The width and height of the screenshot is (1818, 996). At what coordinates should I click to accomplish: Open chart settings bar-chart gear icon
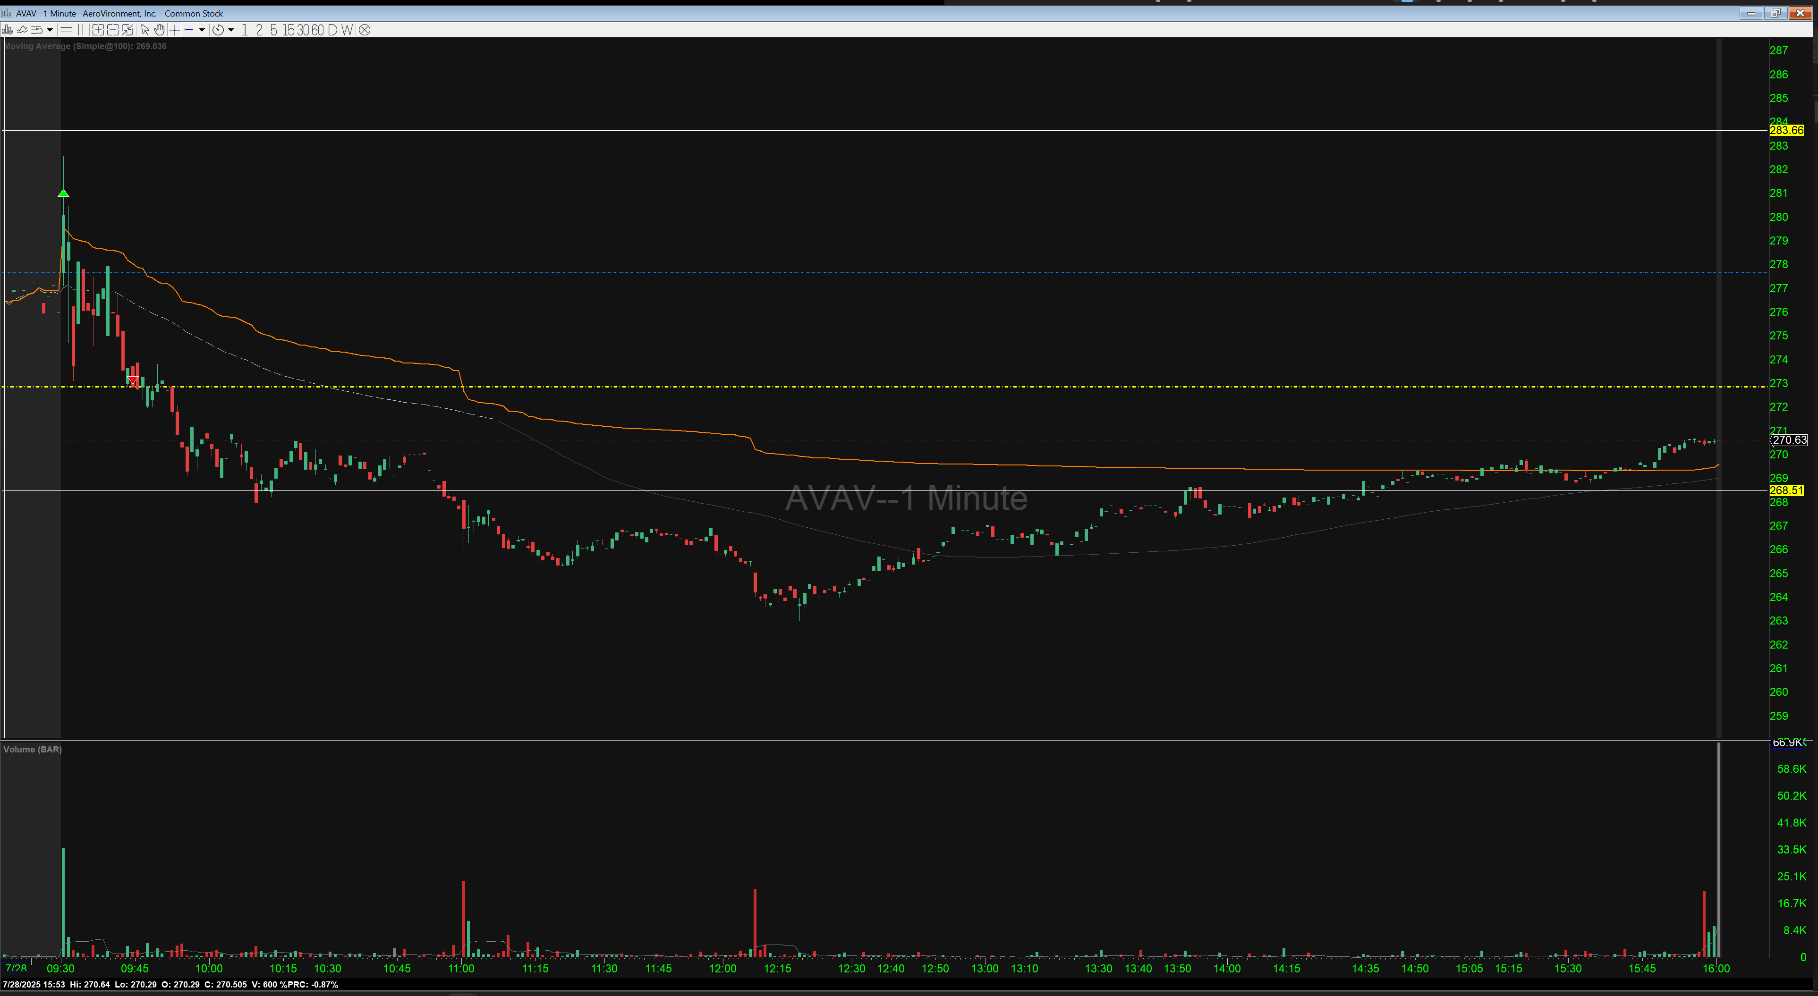point(7,30)
